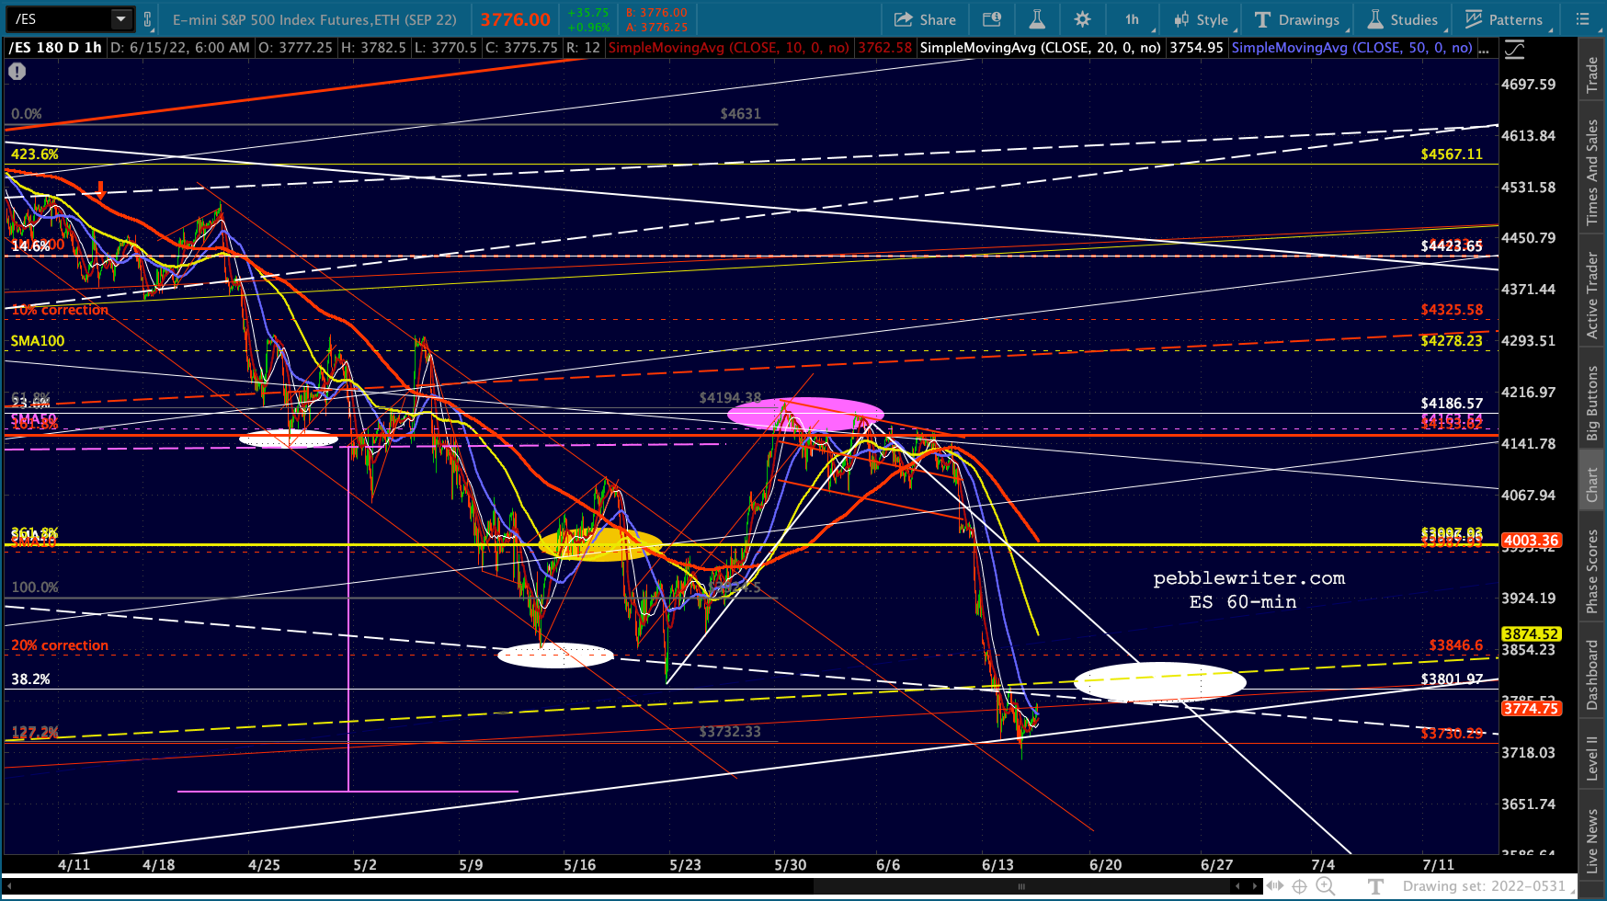1607x901 pixels.
Task: Click the blue SimpleMovingAvg (CLOSE, 50) study label
Action: pos(1351,48)
